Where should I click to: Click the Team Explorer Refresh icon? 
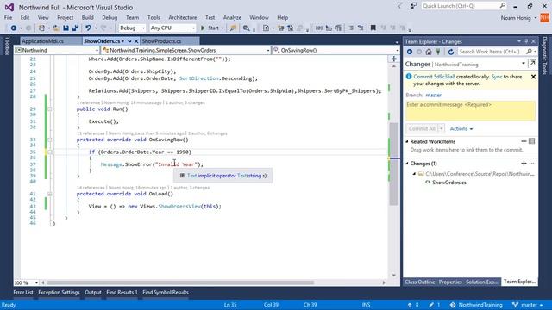tap(451, 52)
